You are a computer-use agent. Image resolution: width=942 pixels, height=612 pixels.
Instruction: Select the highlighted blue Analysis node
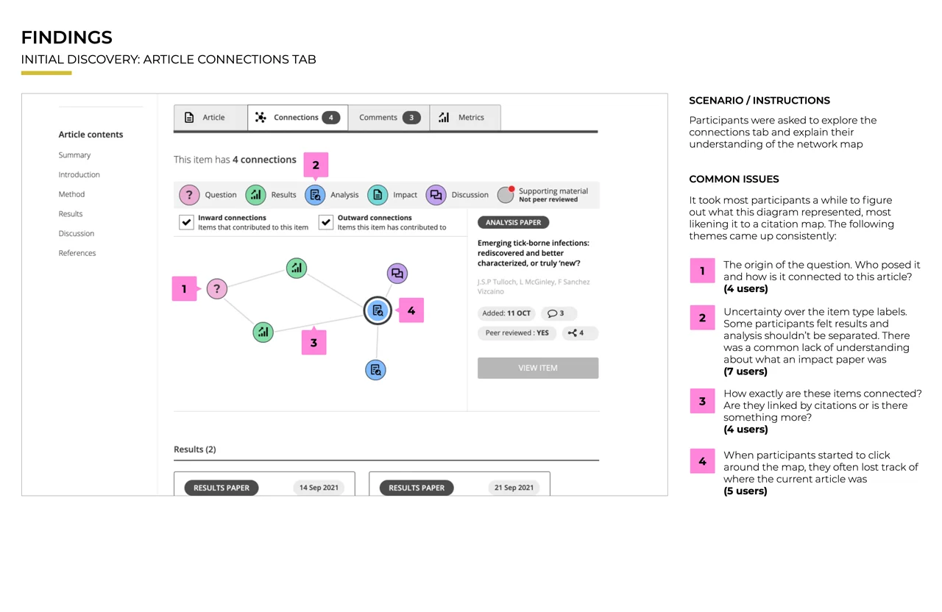coord(378,310)
